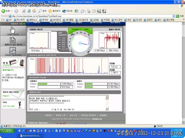The height and width of the screenshot is (138, 185).
Task: Click the Refresh page icon
Action: pos(29,11)
